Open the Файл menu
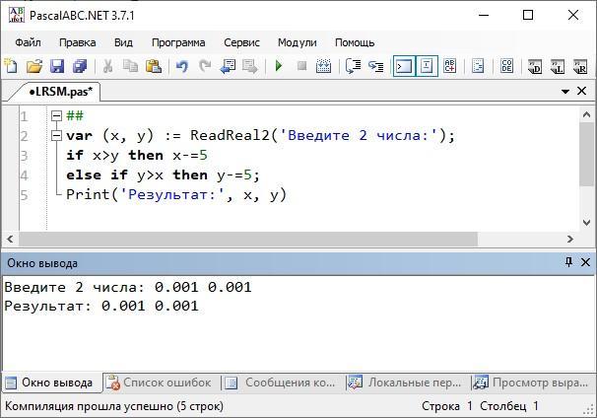This screenshot has width=597, height=418. 29,42
